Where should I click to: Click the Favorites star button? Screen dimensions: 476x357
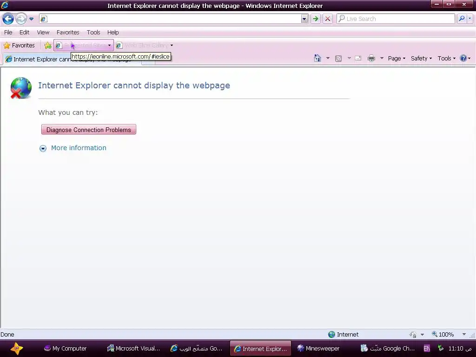(x=19, y=46)
